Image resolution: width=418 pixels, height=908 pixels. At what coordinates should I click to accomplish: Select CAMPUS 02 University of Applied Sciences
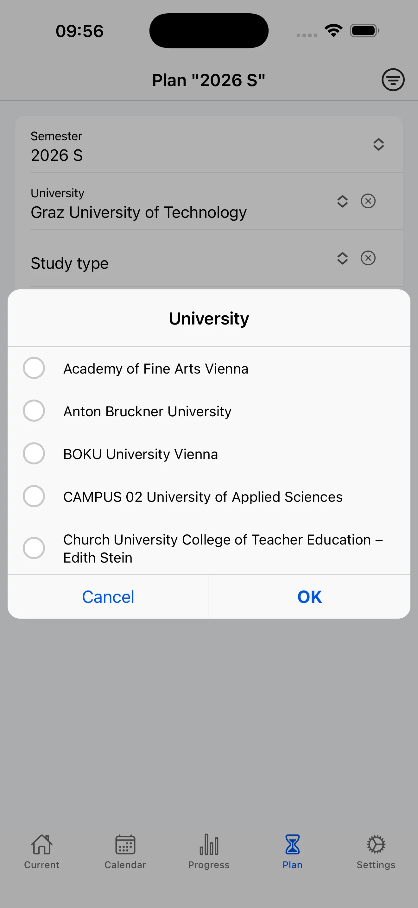(34, 496)
